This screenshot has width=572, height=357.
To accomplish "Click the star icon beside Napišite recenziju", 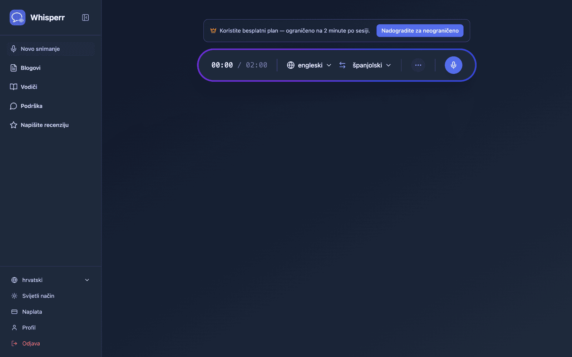I will click(14, 125).
